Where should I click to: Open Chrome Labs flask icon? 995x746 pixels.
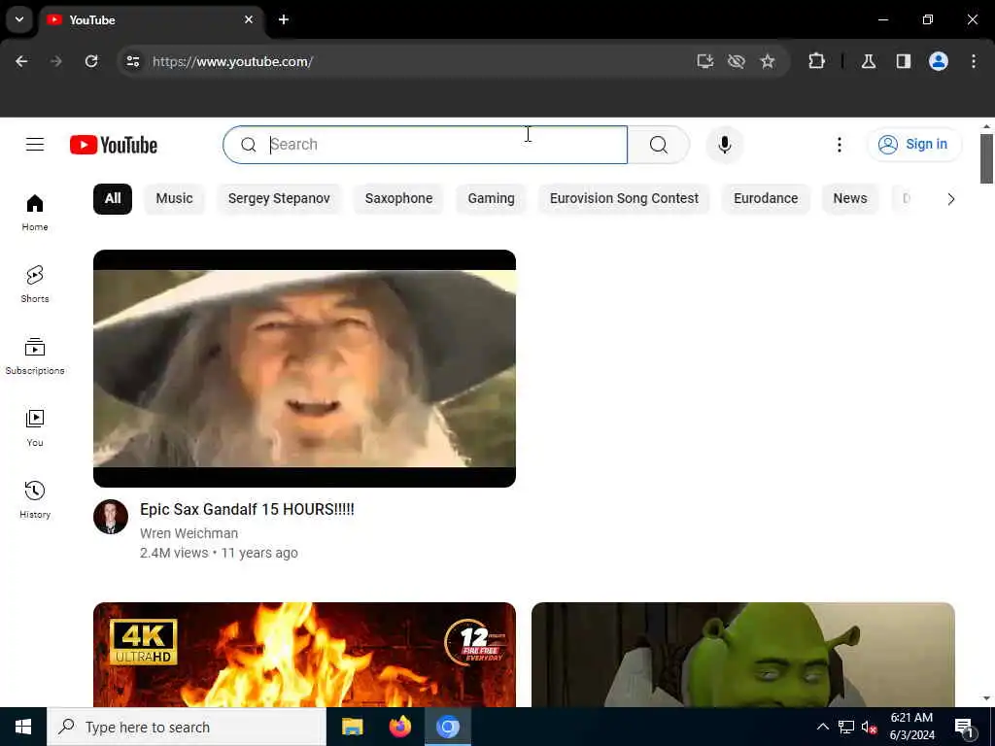pos(869,61)
